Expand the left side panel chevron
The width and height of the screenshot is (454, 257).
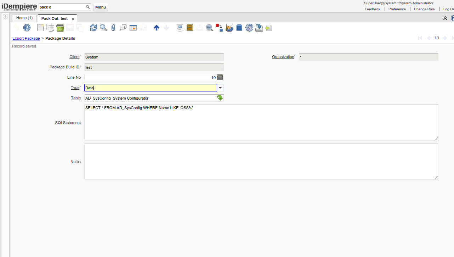[x=6, y=17]
